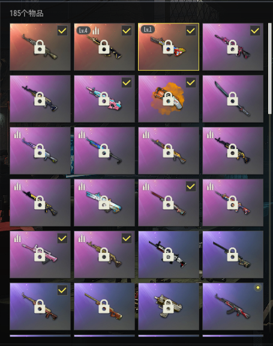Toggle checkmark on pink sniper rifle item

62,238
